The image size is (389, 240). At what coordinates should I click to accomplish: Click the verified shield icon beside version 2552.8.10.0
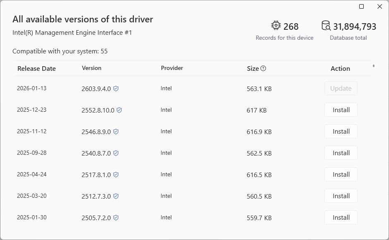(119, 110)
